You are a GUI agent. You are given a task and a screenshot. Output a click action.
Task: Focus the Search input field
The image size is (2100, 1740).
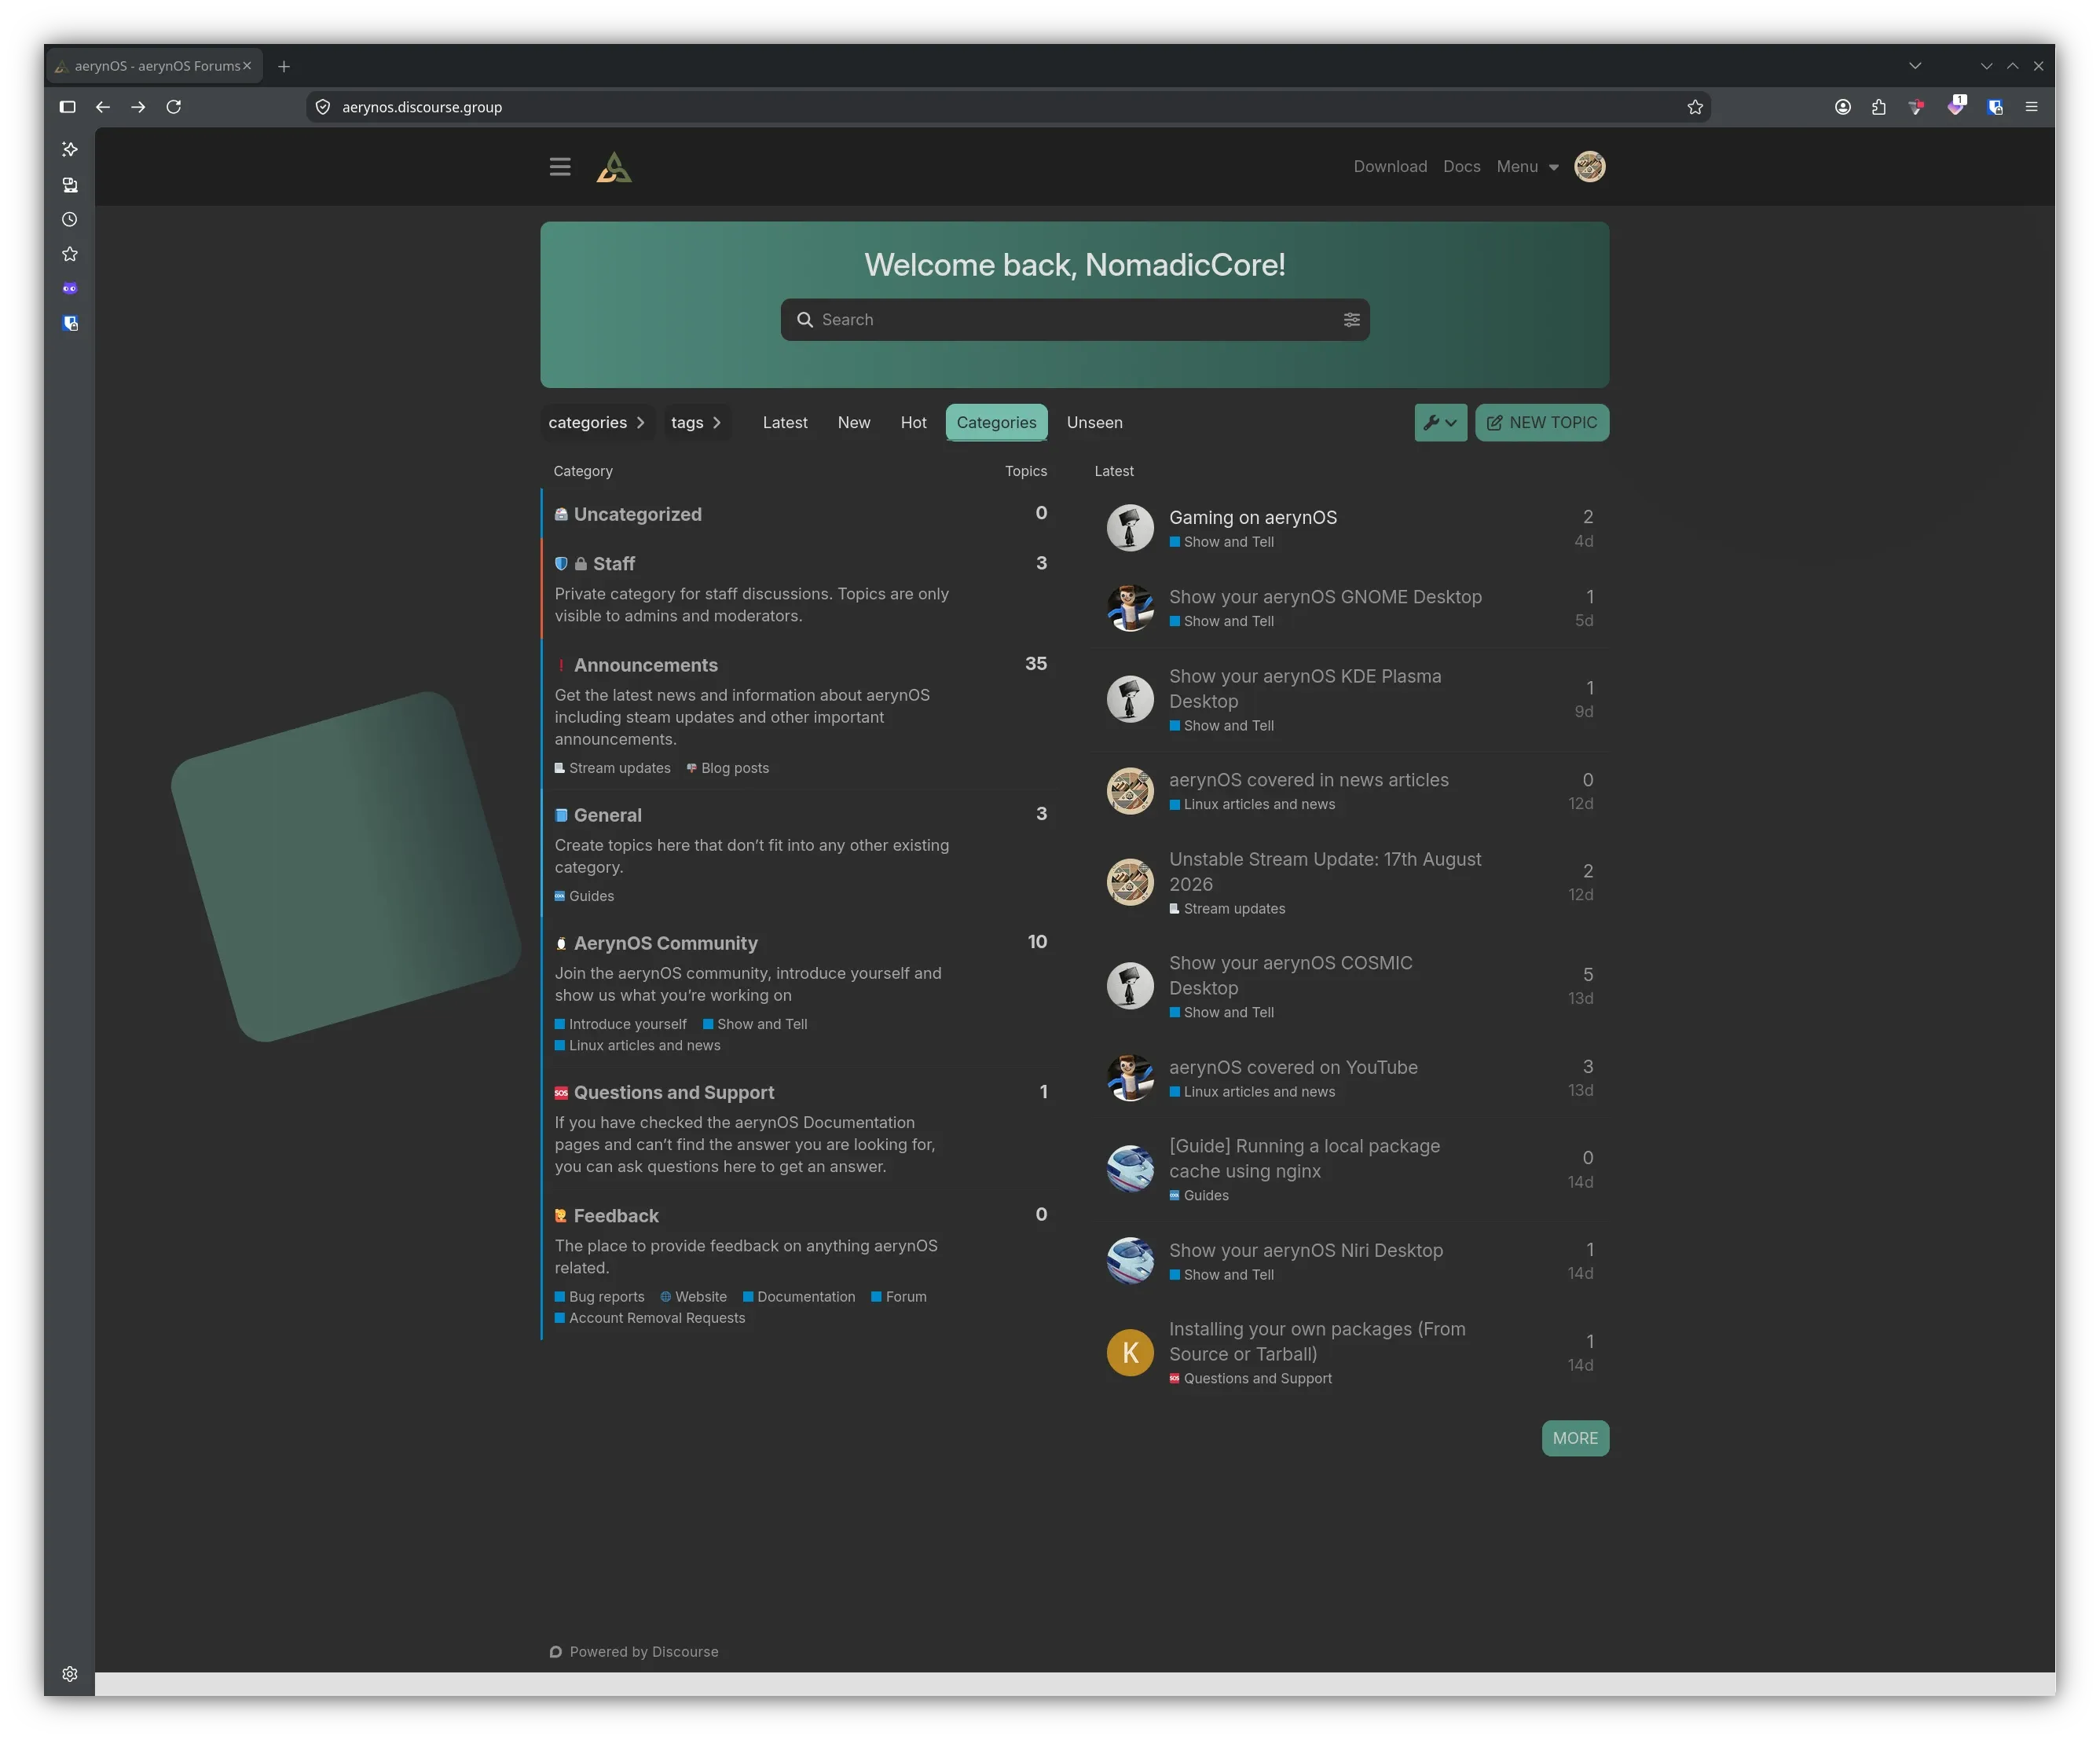click(x=1075, y=320)
